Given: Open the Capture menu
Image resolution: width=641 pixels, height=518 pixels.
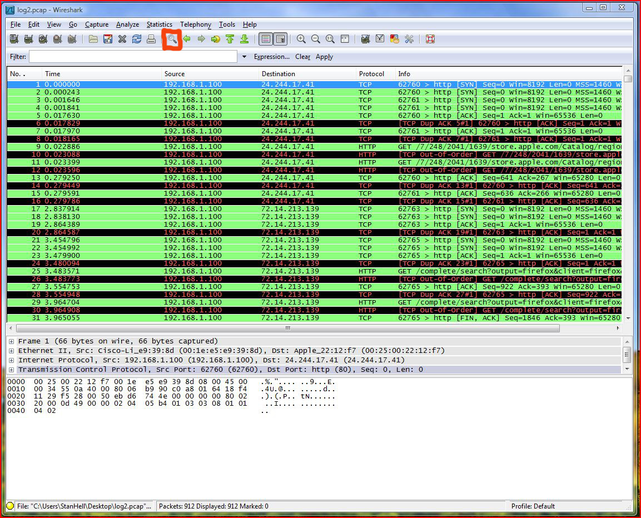Looking at the screenshot, I should click(97, 24).
